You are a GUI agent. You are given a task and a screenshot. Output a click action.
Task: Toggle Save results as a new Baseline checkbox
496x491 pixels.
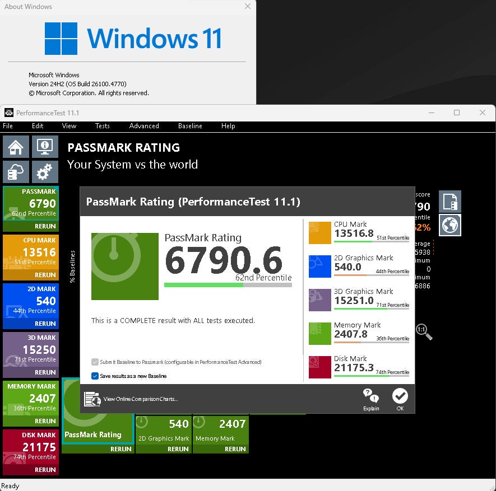point(95,376)
